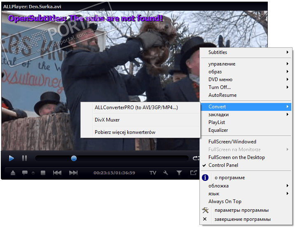Select FullScreen/Windowed menu entry

tap(246, 142)
